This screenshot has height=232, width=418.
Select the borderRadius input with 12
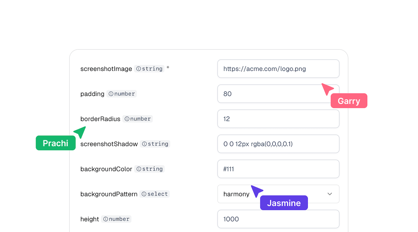click(x=278, y=119)
